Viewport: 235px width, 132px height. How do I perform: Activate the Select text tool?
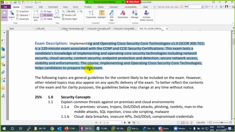click(11, 15)
